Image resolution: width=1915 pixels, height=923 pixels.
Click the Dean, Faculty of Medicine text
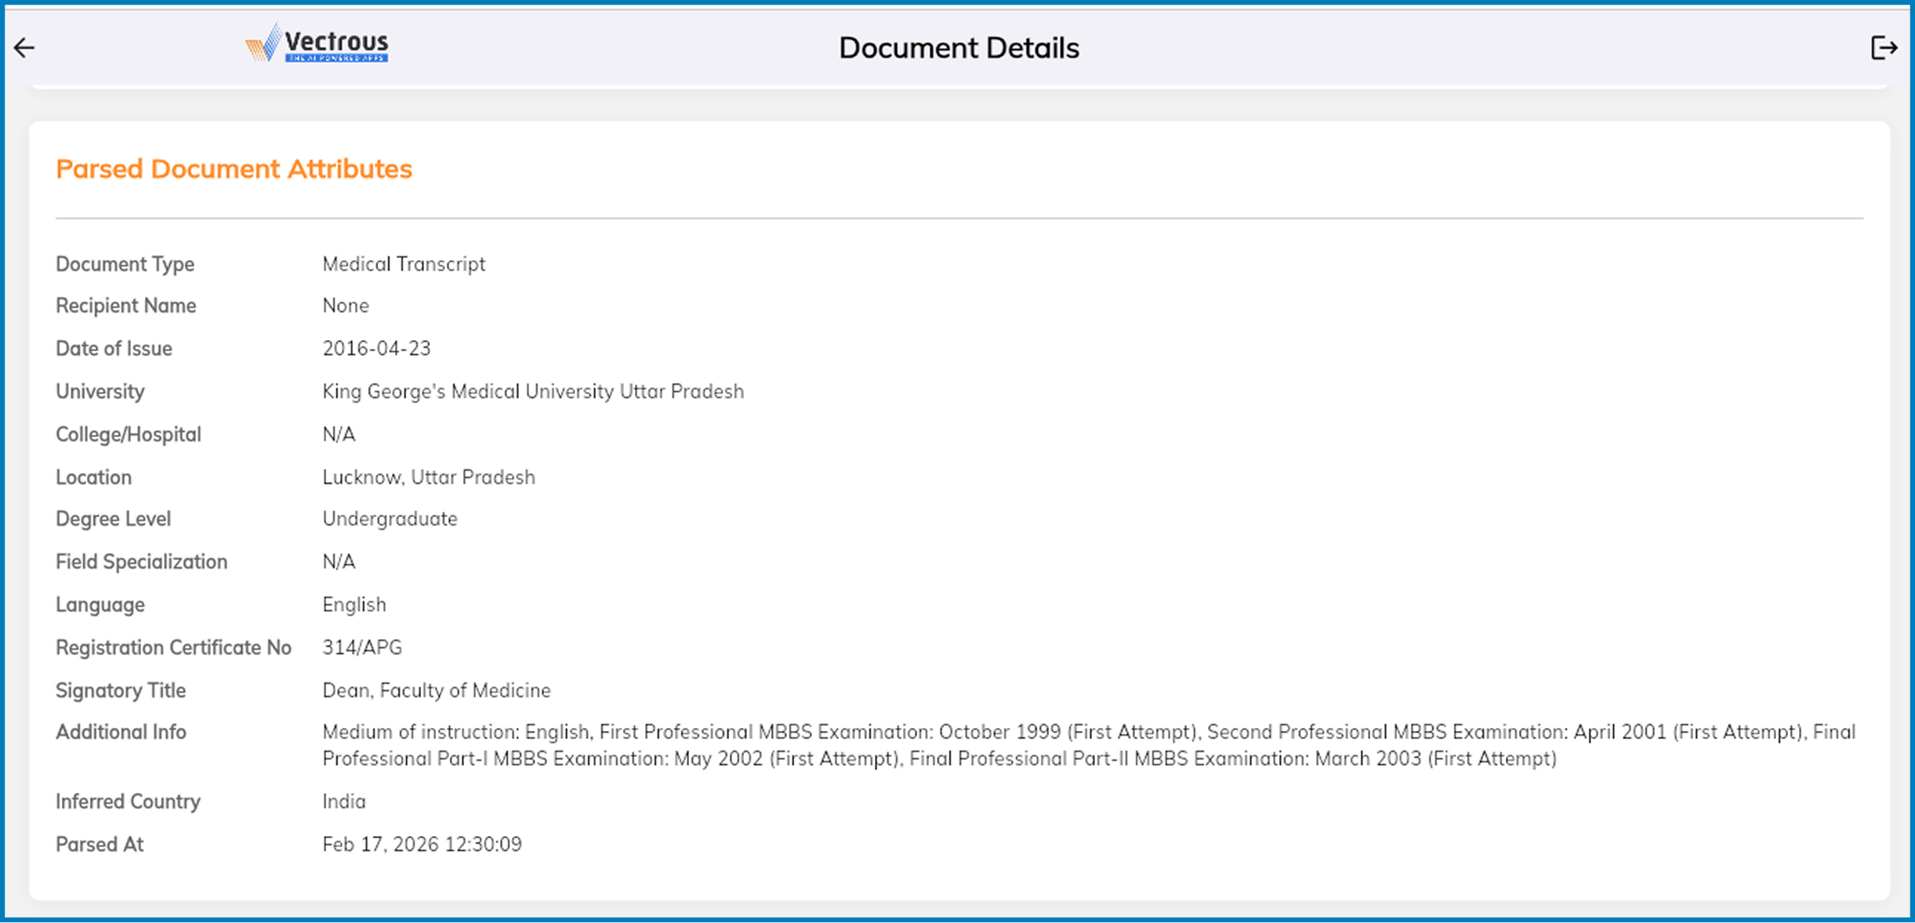pos(436,690)
